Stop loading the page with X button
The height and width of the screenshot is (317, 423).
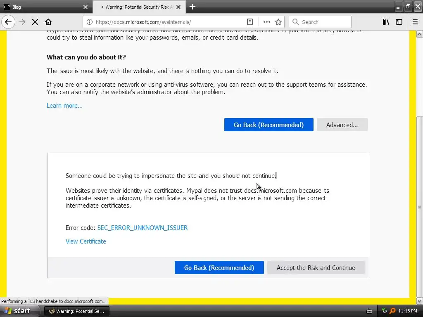coord(35,22)
